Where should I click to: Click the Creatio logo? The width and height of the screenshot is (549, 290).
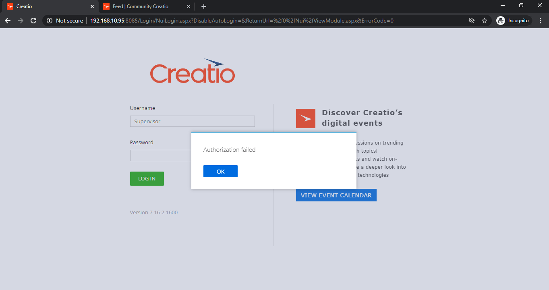[192, 72]
